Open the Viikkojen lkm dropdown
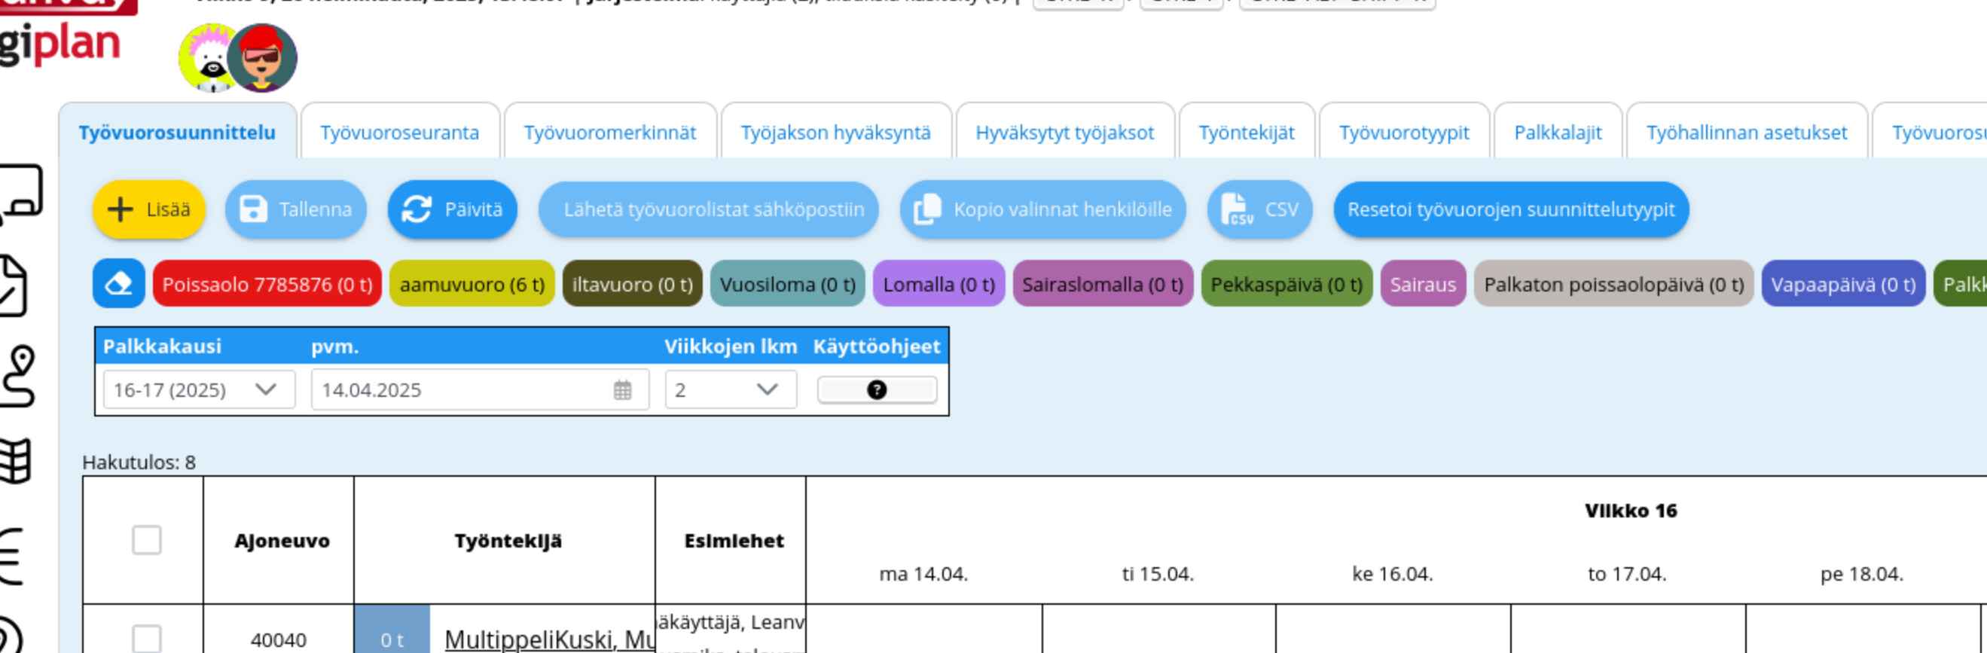 [x=731, y=390]
